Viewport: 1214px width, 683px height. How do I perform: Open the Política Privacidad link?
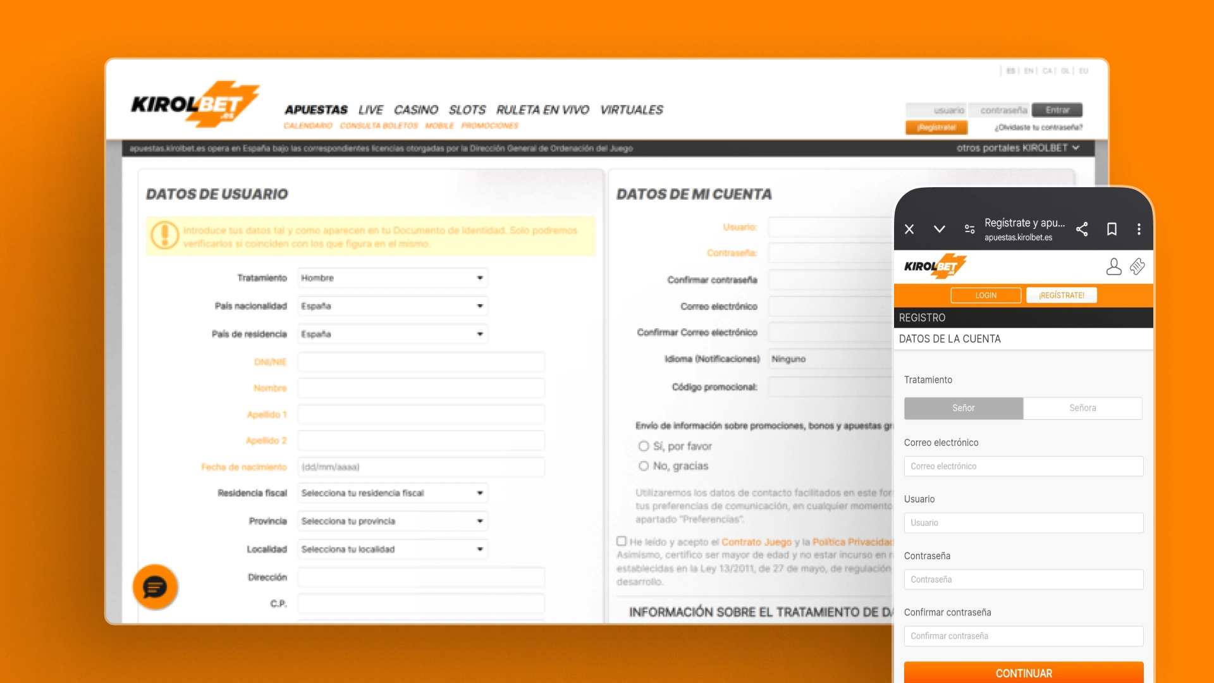click(x=852, y=542)
